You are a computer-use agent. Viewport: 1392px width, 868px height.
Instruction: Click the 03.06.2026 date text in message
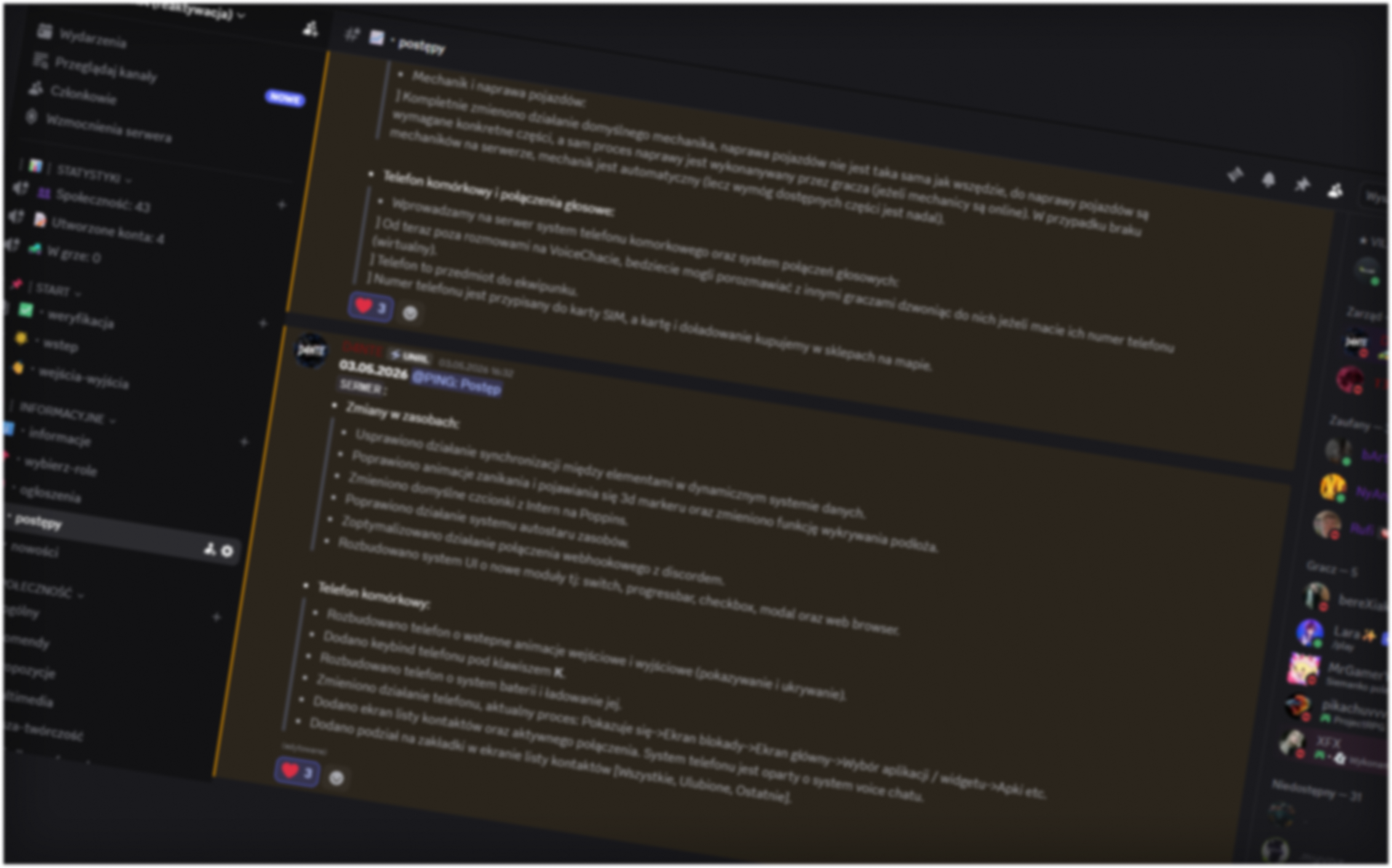[373, 371]
